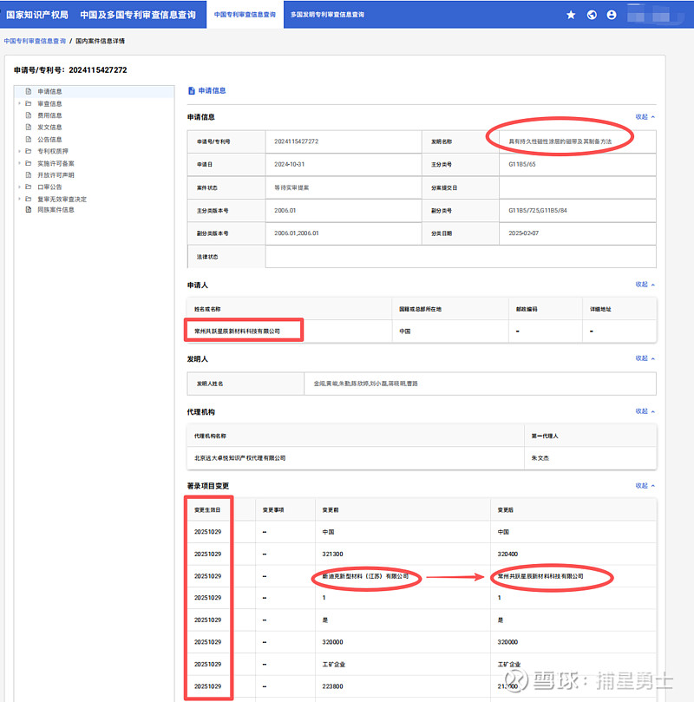Click the 同族案件信息 document icon
This screenshot has height=702, width=694.
tap(29, 210)
